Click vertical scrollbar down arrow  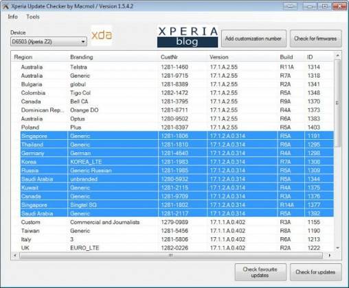(x=337, y=248)
